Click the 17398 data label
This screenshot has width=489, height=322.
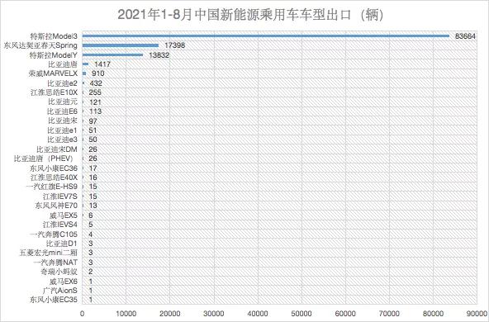(174, 45)
